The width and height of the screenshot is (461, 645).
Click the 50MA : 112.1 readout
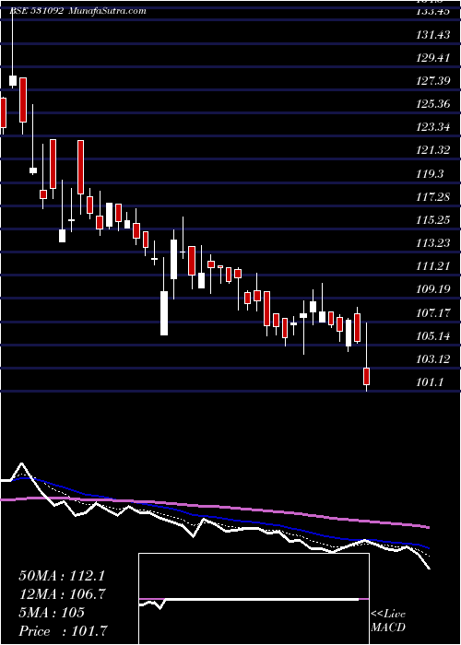point(60,576)
